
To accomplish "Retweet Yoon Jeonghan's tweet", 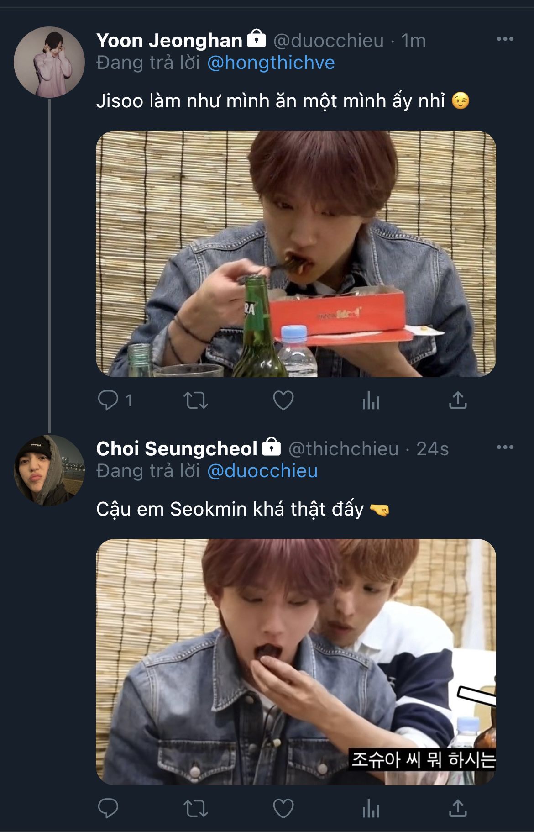I will [196, 400].
